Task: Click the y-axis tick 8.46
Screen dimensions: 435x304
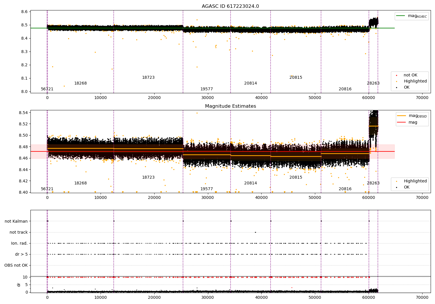Action: tap(23, 158)
